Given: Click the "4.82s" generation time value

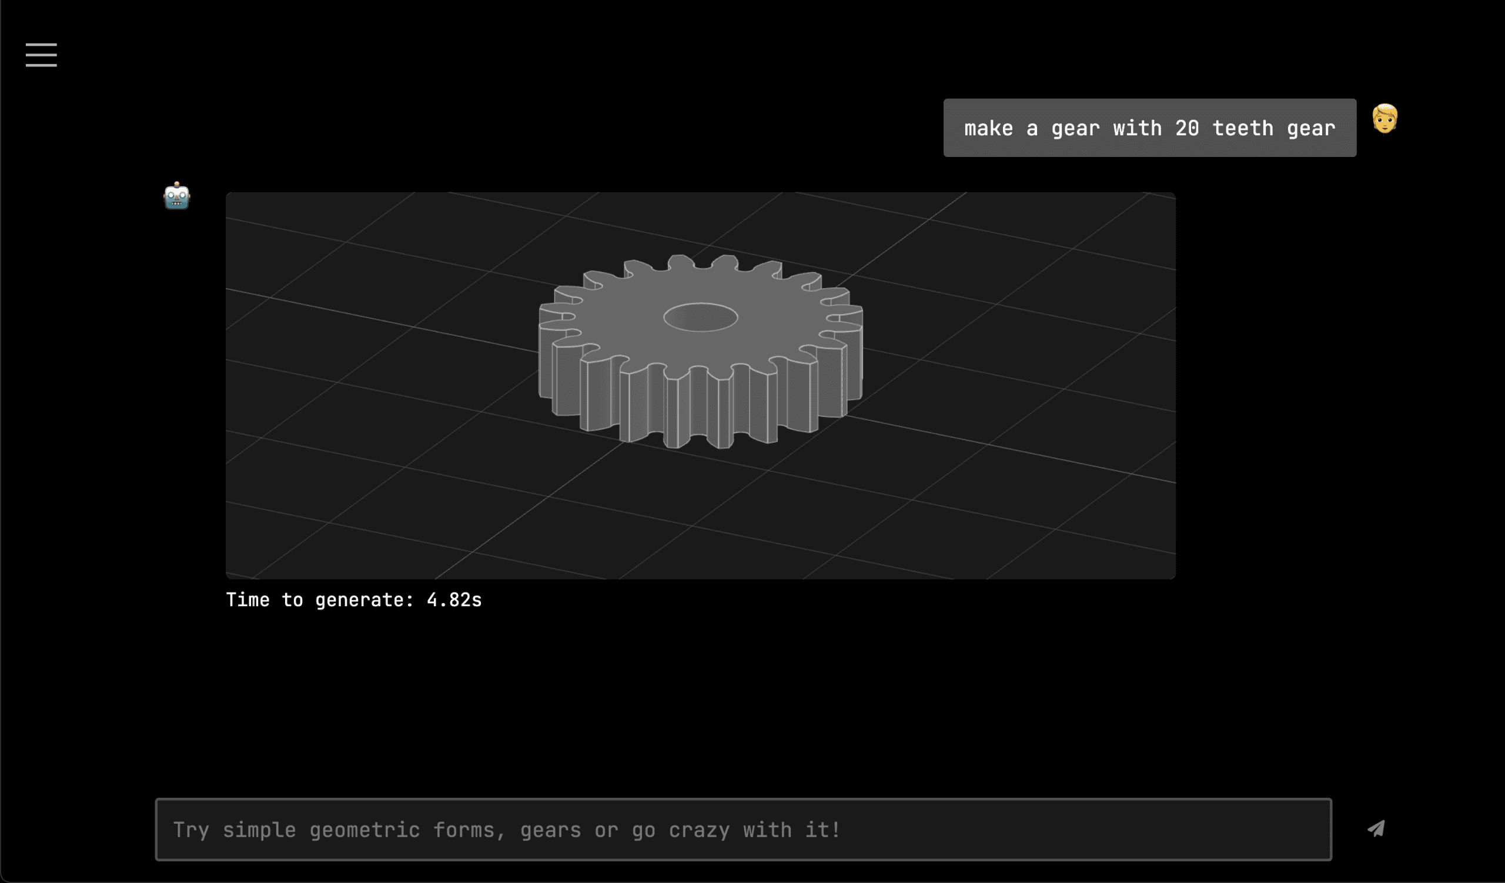Looking at the screenshot, I should coord(454,600).
